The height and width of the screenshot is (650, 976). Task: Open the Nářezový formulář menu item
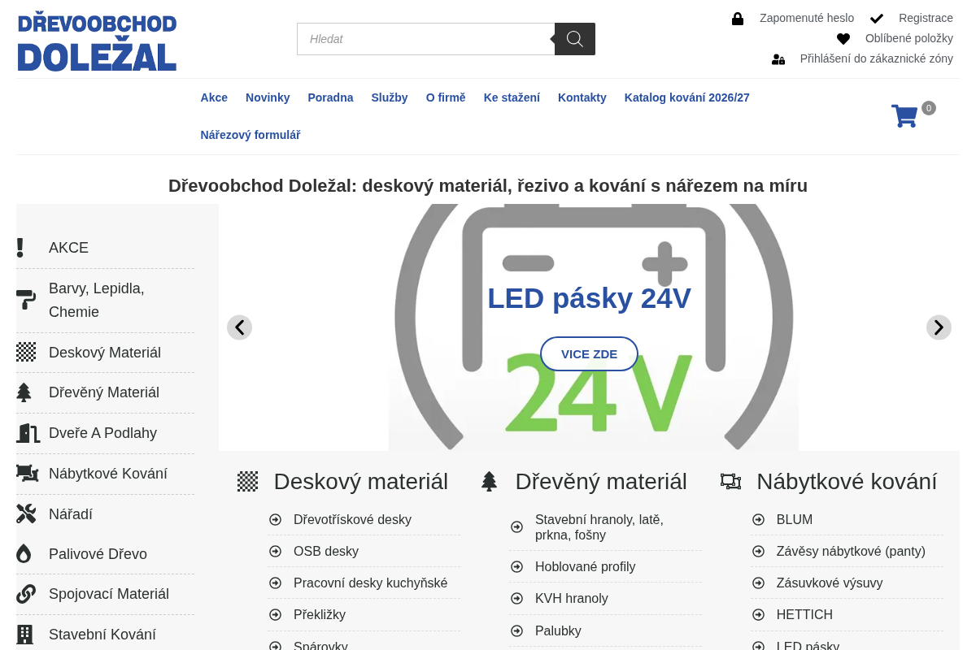click(251, 135)
